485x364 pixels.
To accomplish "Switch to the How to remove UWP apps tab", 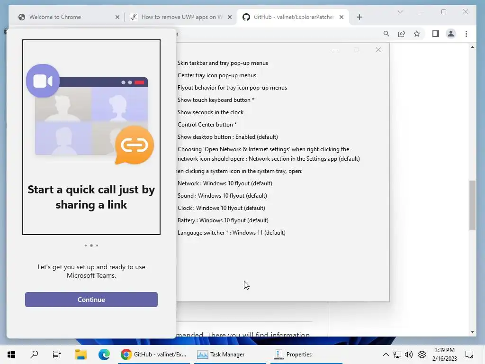I will point(181,17).
